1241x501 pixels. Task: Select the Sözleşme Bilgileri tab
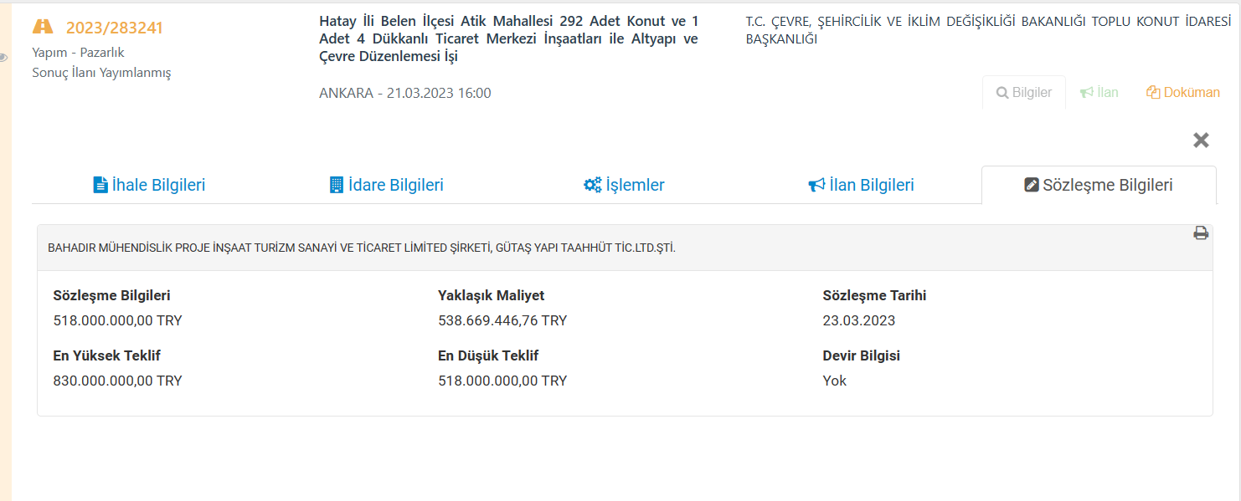1099,185
